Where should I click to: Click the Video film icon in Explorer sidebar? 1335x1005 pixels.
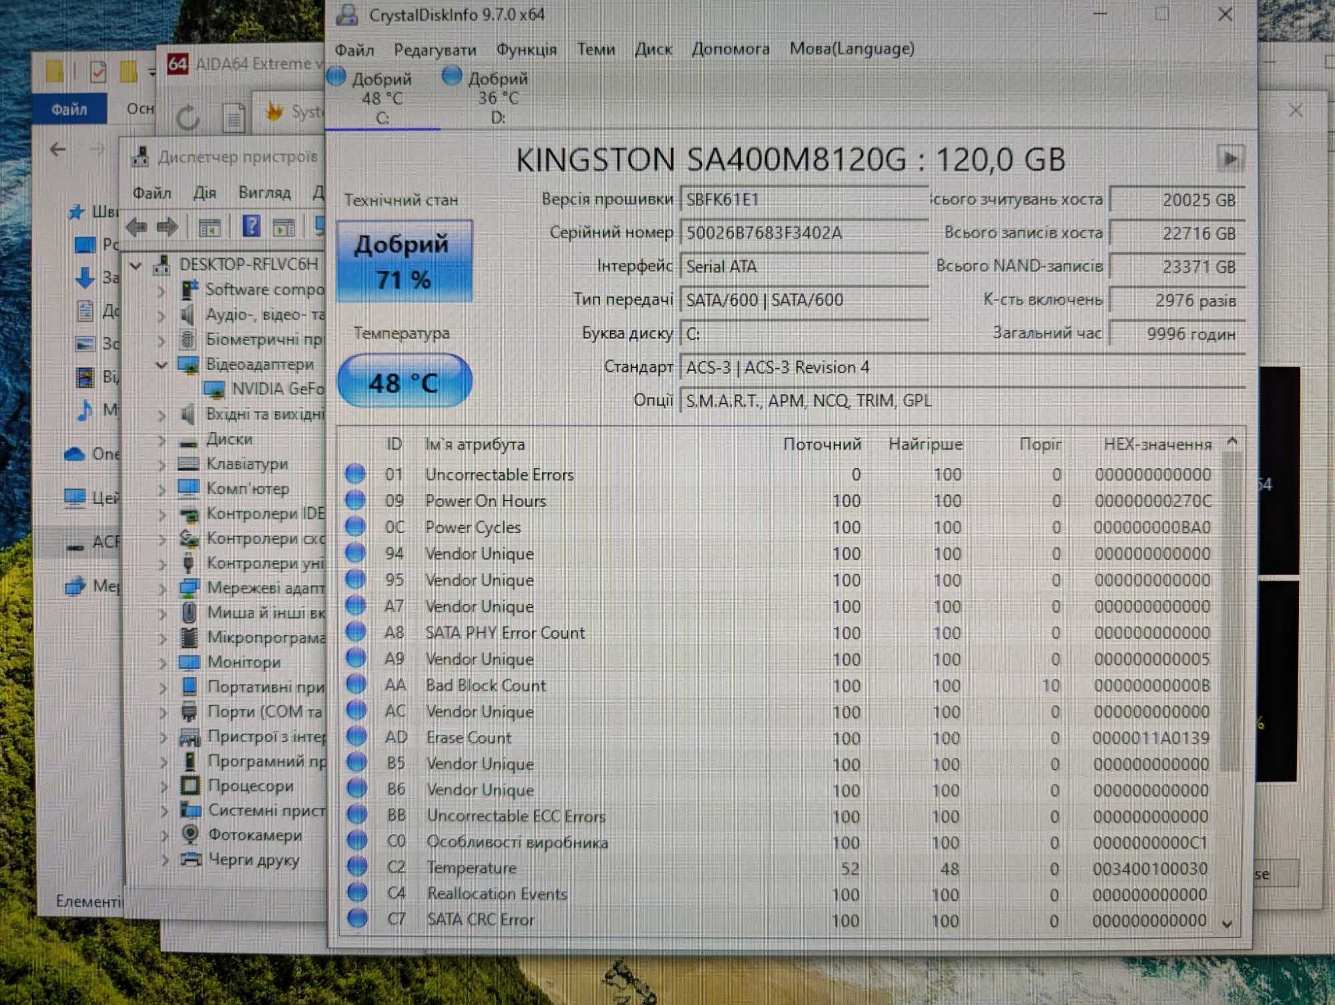click(x=85, y=377)
